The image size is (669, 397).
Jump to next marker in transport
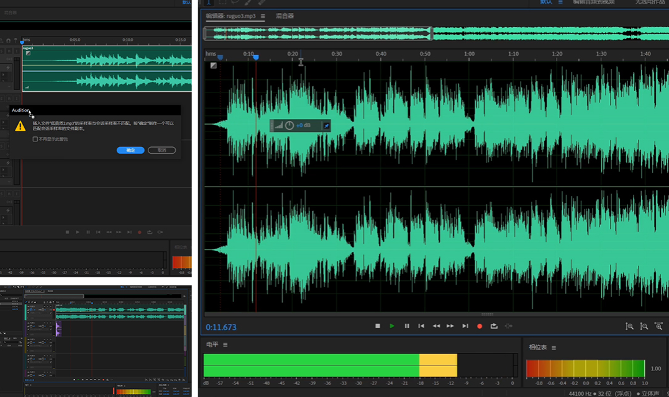click(x=465, y=326)
